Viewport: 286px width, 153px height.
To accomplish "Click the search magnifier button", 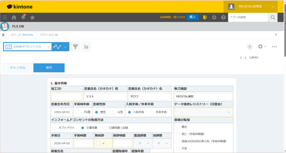I will pyautogui.click(x=273, y=17).
